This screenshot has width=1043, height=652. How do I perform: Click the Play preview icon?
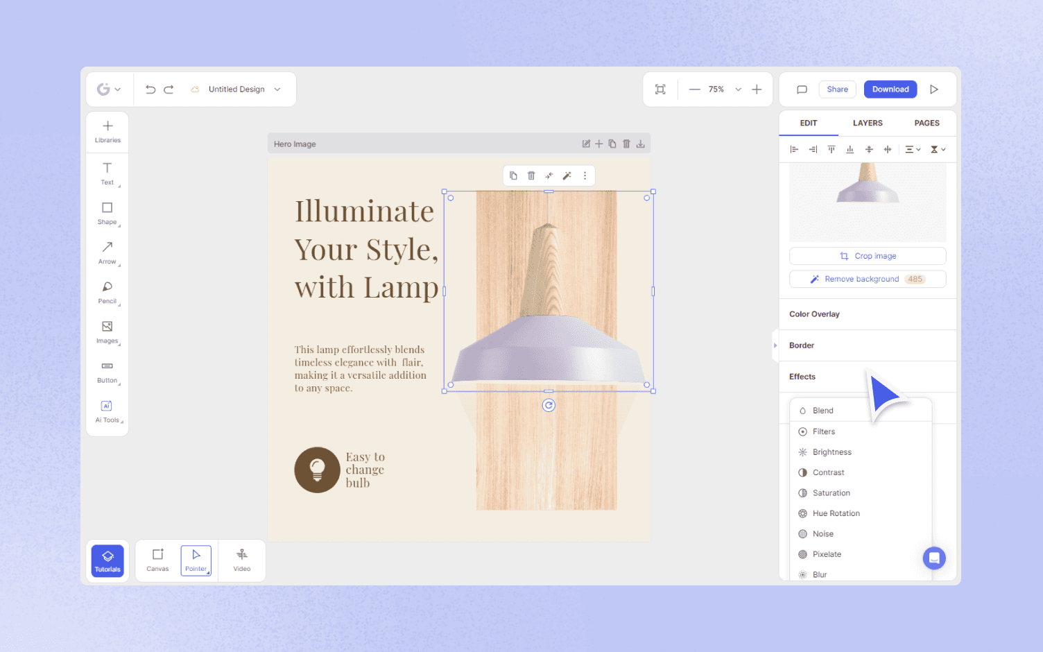click(934, 89)
